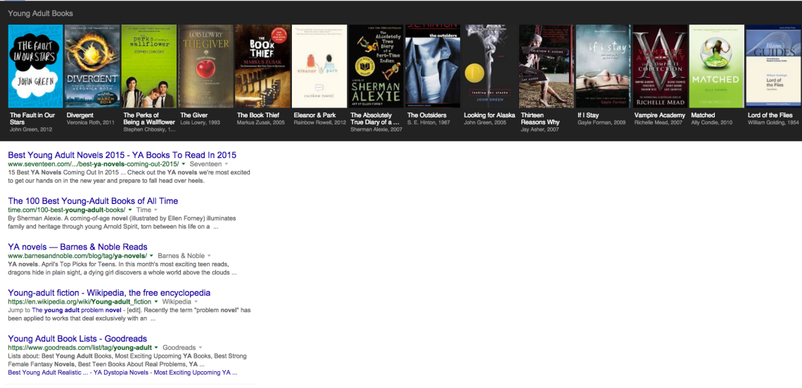Viewport: 802px width, 388px height.
Task: Open the Looking for Alaska cover
Action: tap(490, 66)
